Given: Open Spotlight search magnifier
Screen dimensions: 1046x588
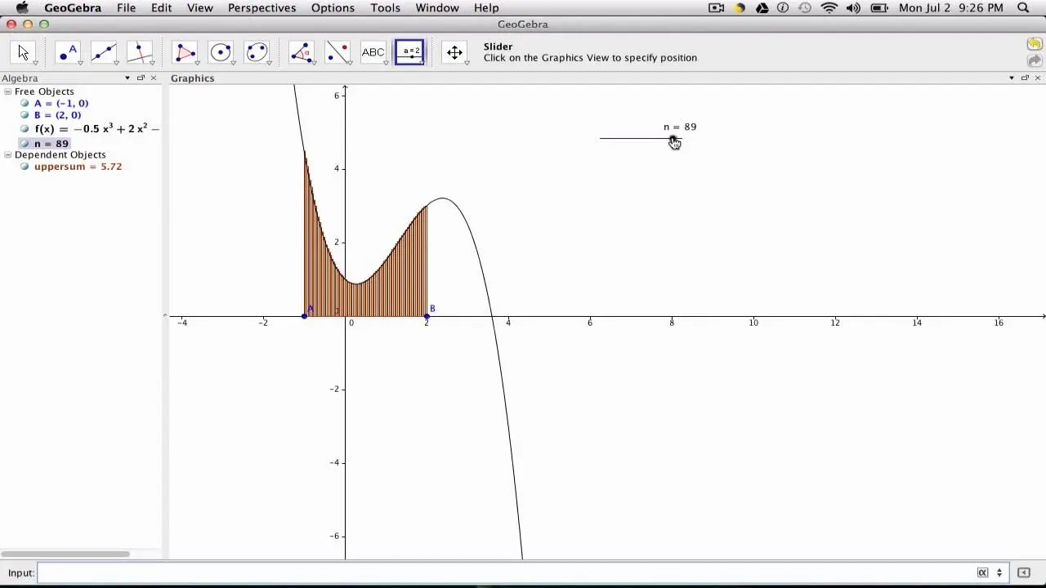Looking at the screenshot, I should pyautogui.click(x=1023, y=8).
